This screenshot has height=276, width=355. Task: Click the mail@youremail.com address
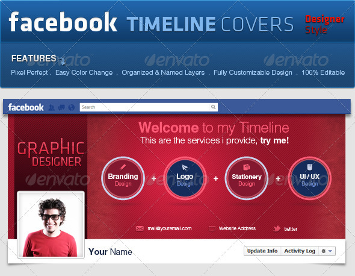click(x=170, y=228)
